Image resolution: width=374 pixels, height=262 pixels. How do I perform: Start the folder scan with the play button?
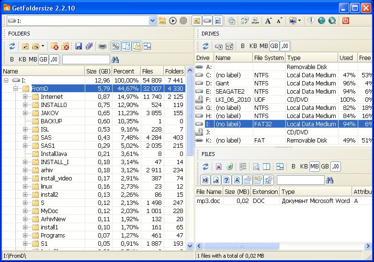(173, 21)
